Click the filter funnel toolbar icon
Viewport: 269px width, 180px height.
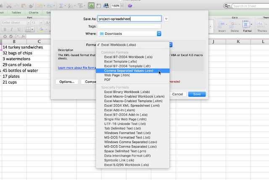coord(80,6)
